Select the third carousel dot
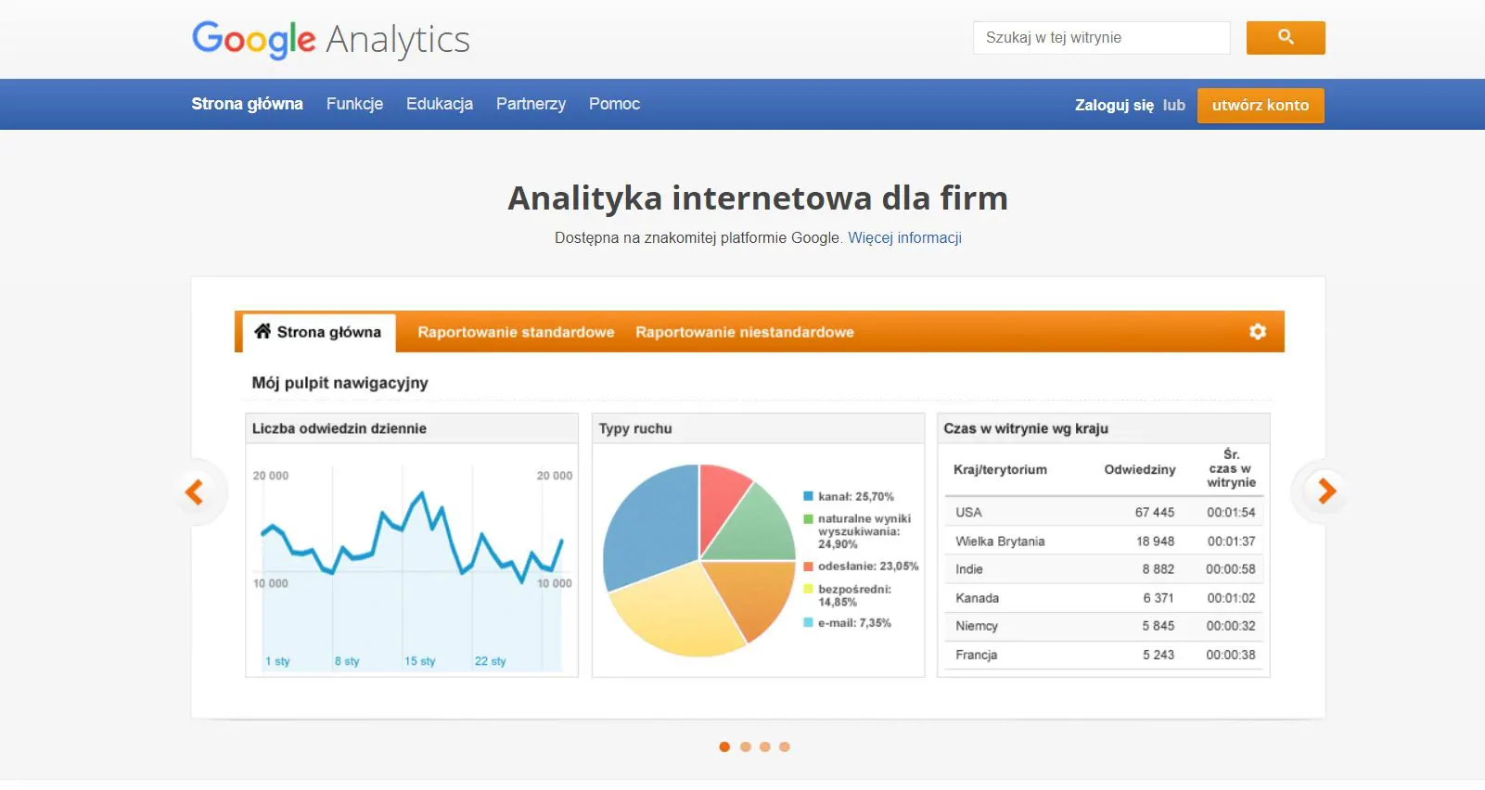Screen dimensions: 1485x790 pyautogui.click(x=764, y=746)
